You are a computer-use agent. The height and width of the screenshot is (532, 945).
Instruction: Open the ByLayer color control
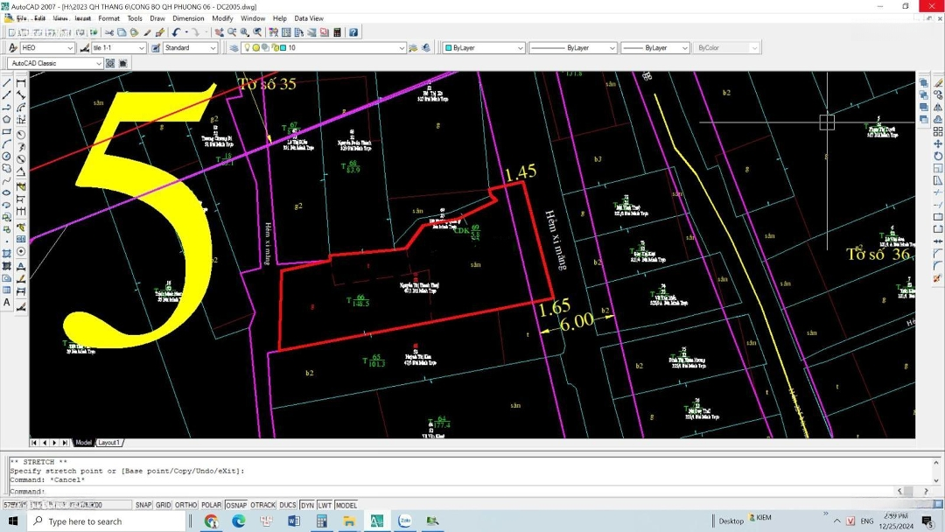click(484, 48)
